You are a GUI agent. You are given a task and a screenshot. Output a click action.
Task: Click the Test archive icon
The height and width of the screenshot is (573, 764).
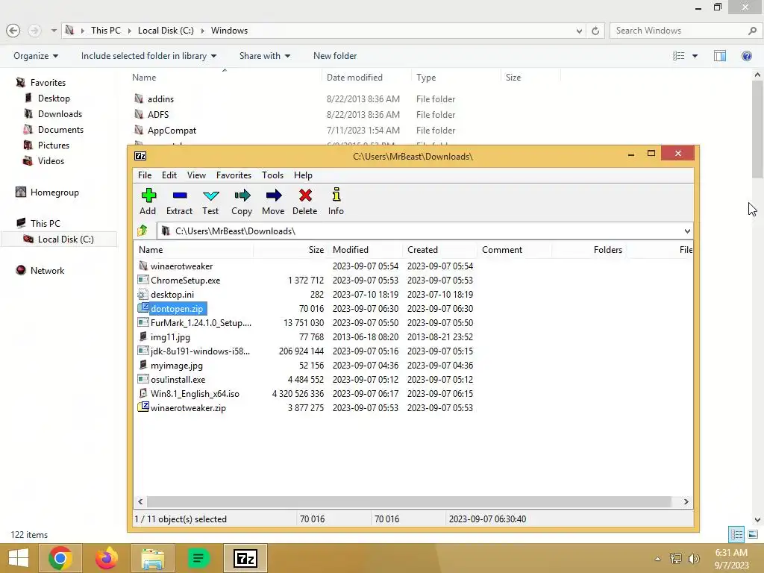[x=210, y=196]
